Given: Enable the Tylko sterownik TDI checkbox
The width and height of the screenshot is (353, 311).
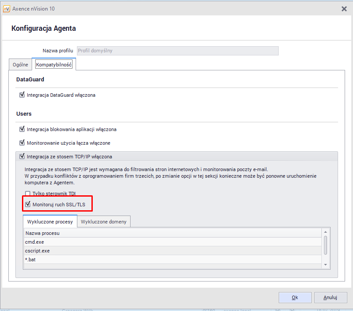Looking at the screenshot, I should click(28, 194).
